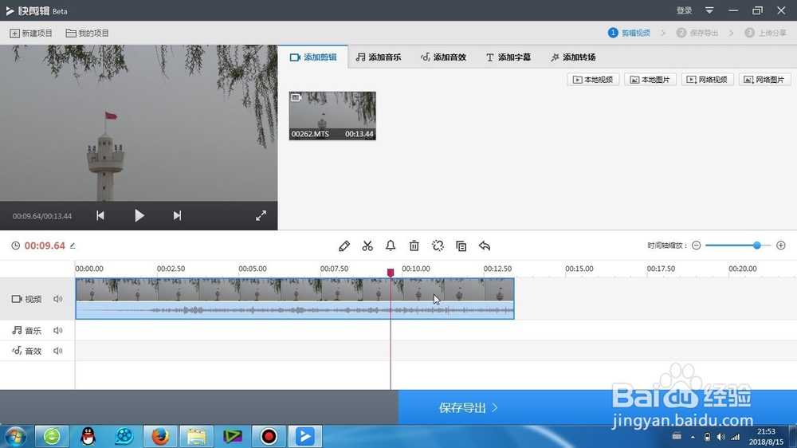Screen dimensions: 797x448
Task: Click the dashed circular arrows icon
Action: [x=438, y=246]
